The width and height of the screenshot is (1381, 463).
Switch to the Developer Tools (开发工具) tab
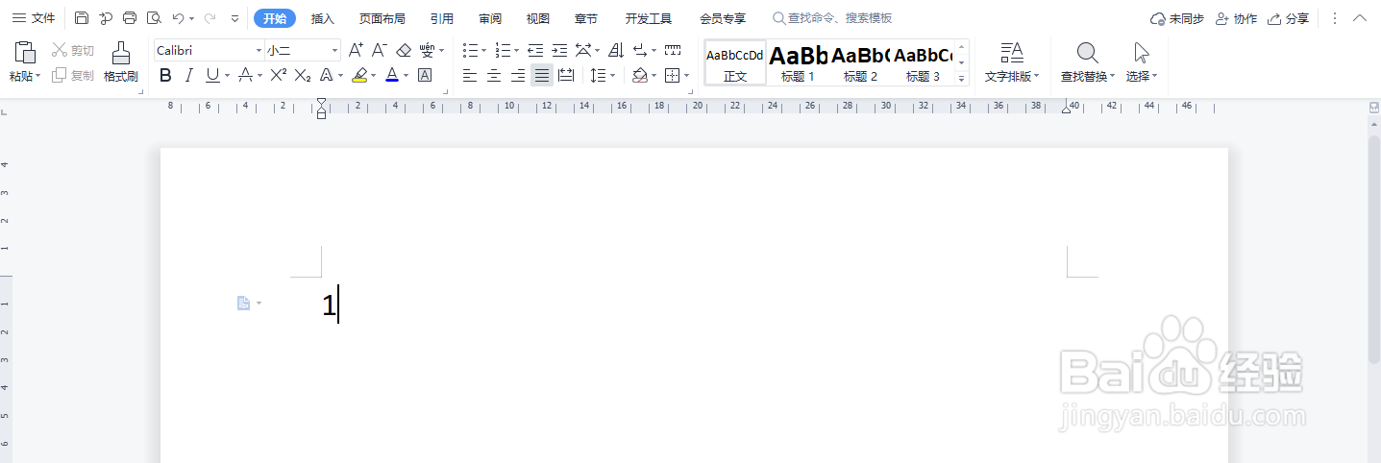point(649,18)
